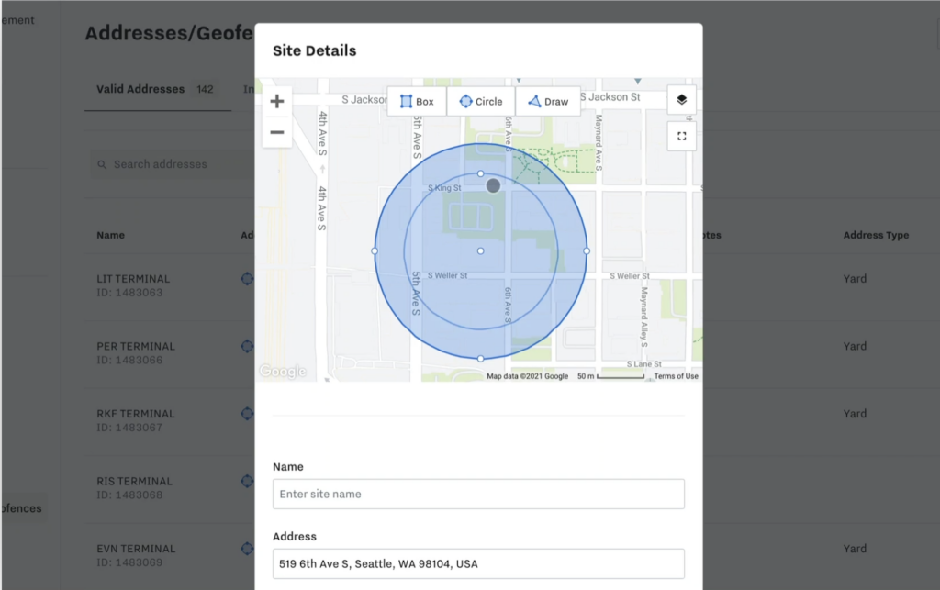Click the geofence icon beside PER TERMINAL
The image size is (940, 590).
click(x=247, y=346)
